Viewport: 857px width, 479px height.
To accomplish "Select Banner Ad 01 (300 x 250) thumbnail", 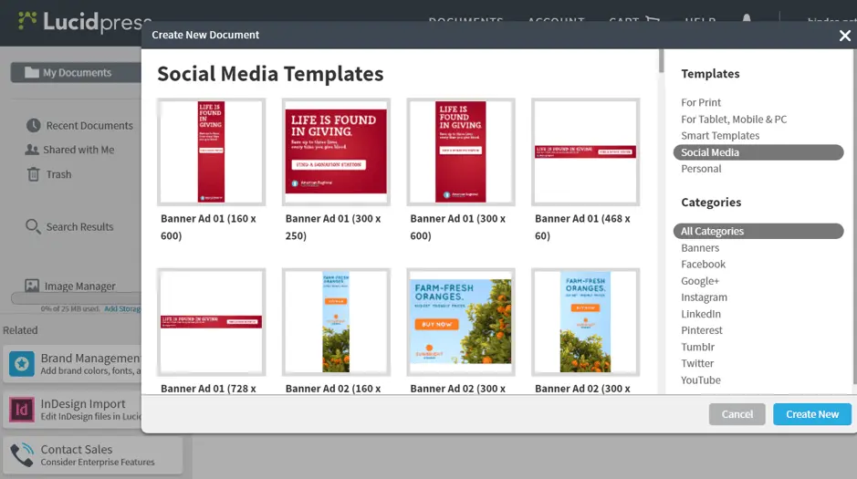I will click(x=335, y=151).
